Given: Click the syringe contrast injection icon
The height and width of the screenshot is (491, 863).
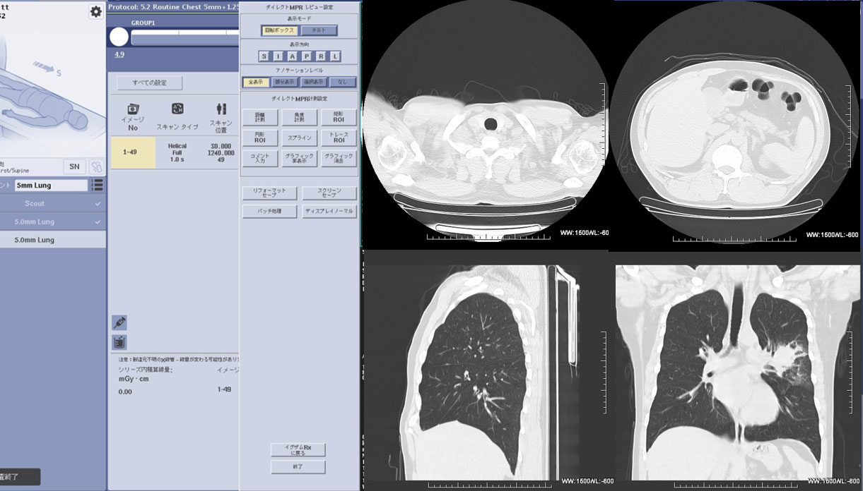Looking at the screenshot, I should [x=119, y=322].
